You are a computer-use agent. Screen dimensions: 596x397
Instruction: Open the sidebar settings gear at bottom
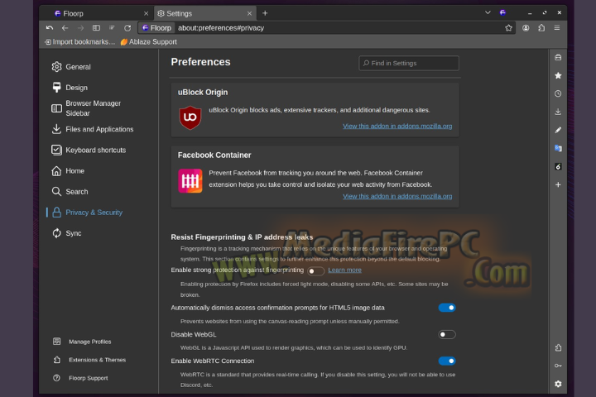pos(558,384)
